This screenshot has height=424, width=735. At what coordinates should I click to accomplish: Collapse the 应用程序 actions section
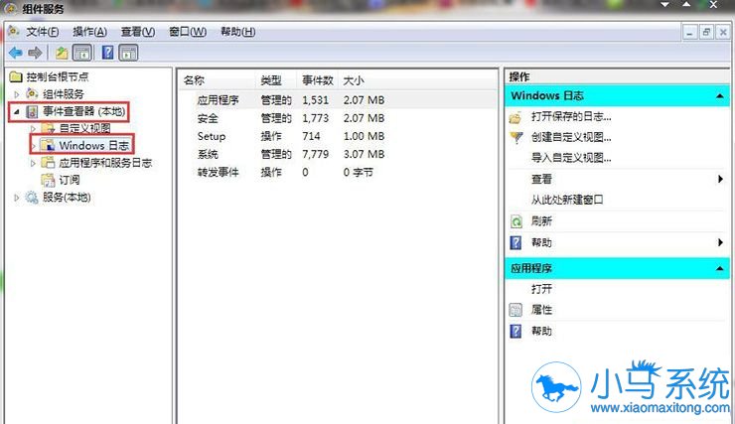(x=719, y=268)
